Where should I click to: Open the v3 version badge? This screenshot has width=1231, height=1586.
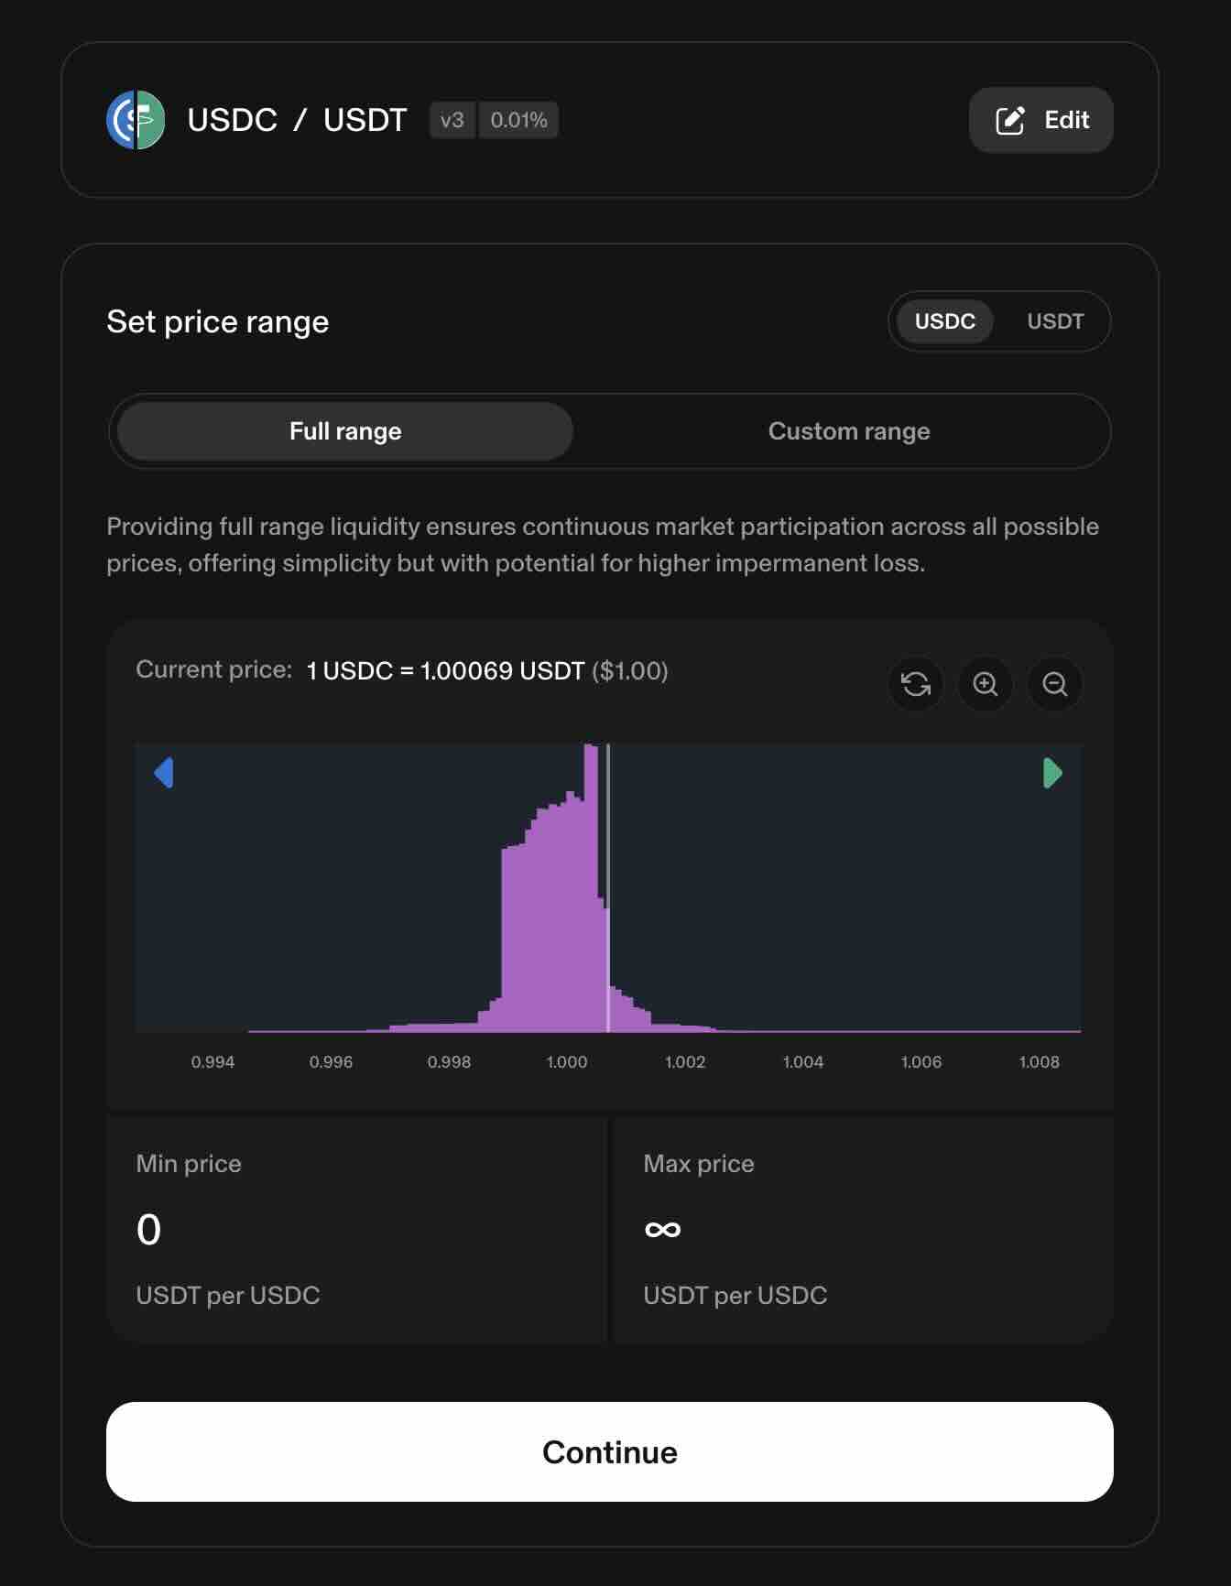tap(452, 119)
